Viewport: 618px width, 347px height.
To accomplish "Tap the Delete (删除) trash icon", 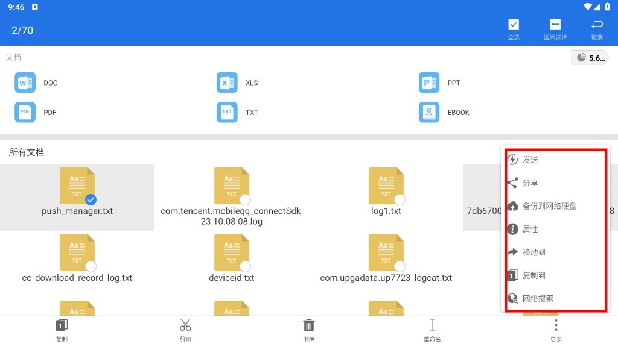I will click(x=309, y=325).
